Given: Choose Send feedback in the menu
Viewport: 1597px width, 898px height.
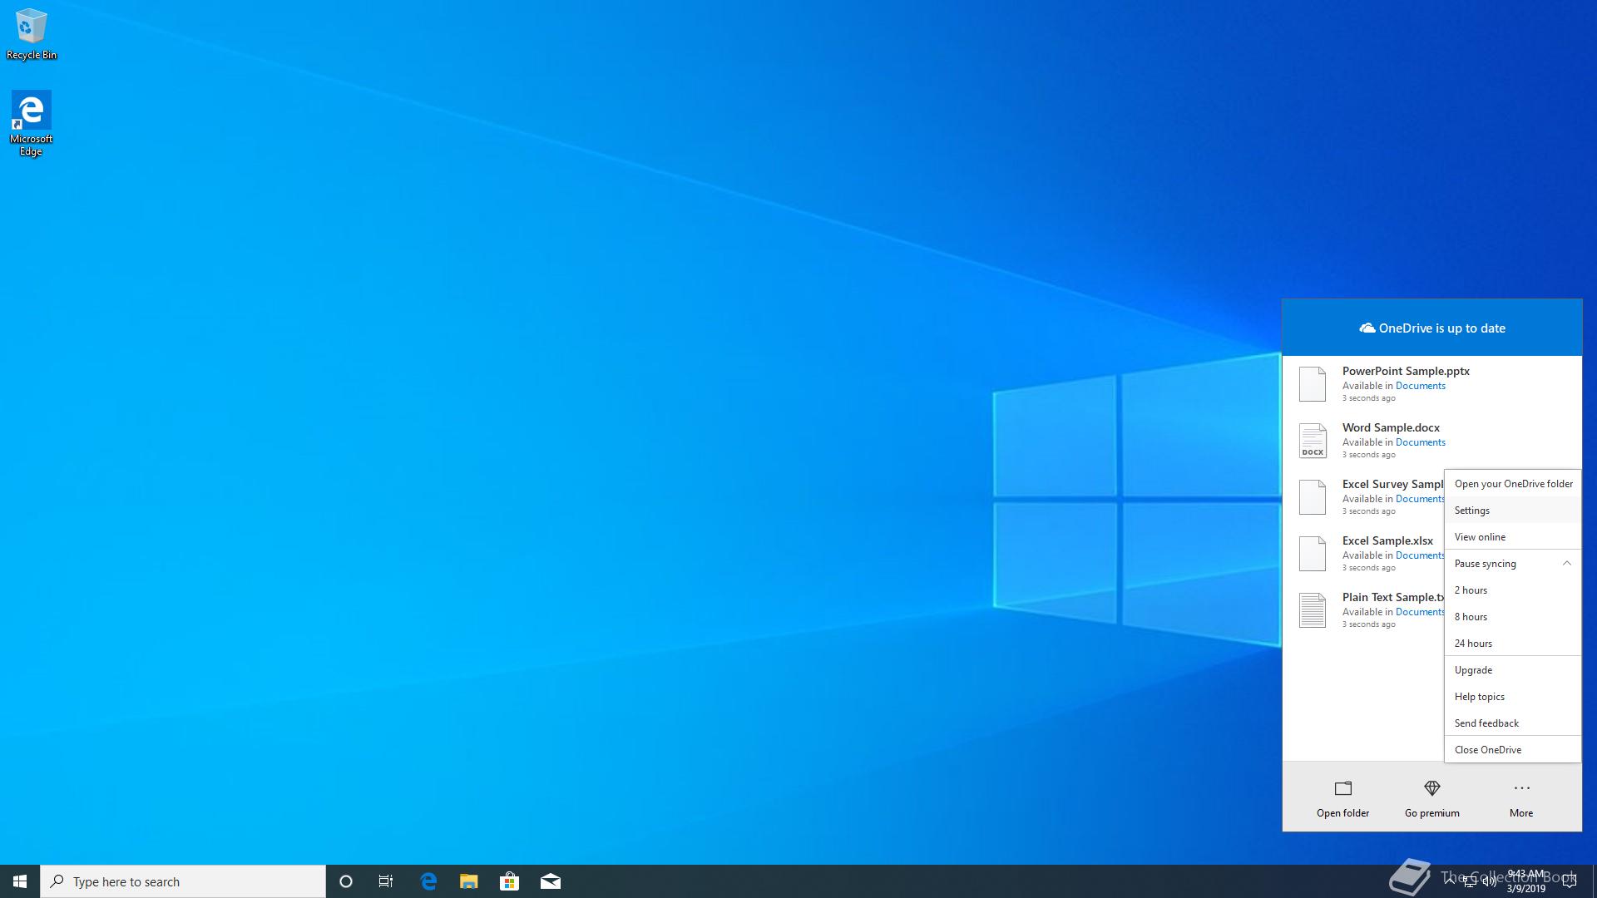Looking at the screenshot, I should pos(1513,723).
